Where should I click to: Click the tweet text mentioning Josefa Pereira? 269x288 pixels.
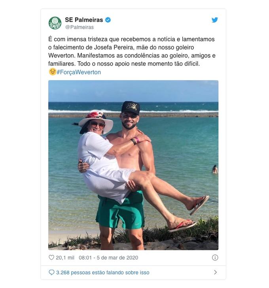coord(132,51)
